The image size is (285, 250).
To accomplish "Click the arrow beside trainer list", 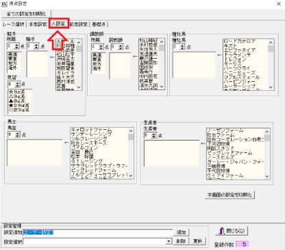I will (x=135, y=56).
